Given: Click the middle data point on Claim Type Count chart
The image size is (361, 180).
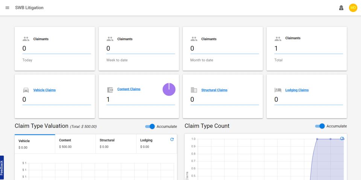Looking at the screenshot, I should 331,139.
